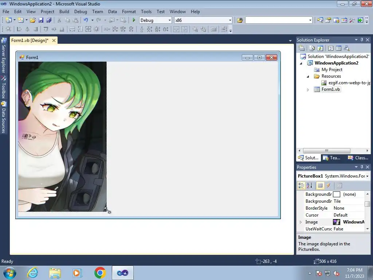The image size is (373, 280).
Task: Expand the Form1.vb tree node
Action: coord(308,90)
